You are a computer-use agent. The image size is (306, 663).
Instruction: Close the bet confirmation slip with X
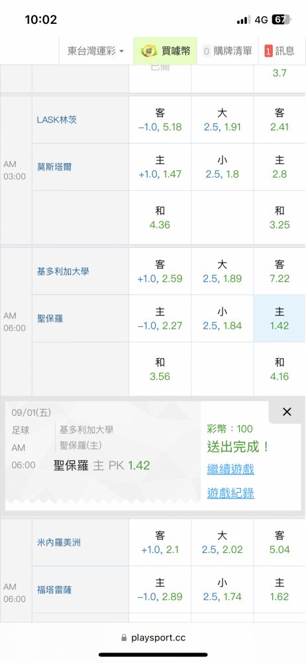coord(287,412)
